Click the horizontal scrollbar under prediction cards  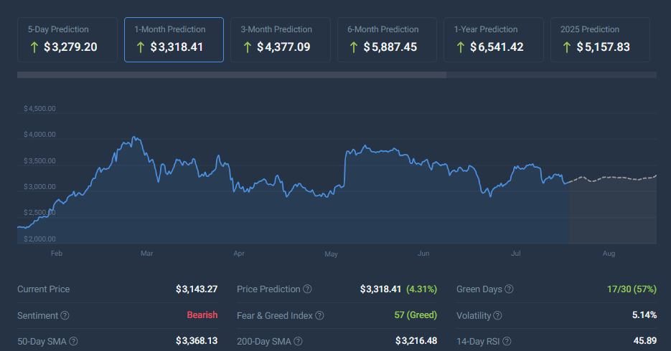(x=231, y=74)
